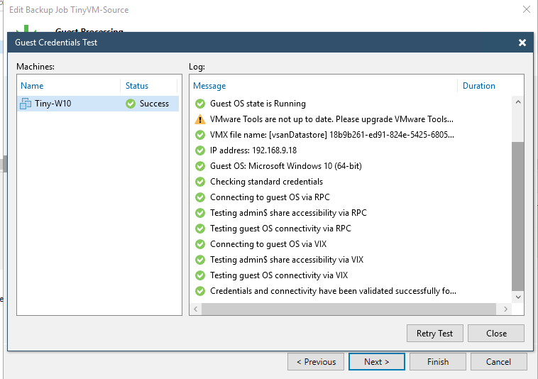Close the Guest Credentials Test dialog with X

click(x=522, y=43)
